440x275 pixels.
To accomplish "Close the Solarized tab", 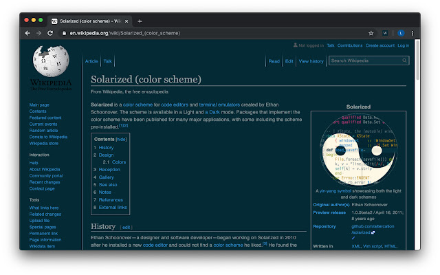I will (126, 21).
